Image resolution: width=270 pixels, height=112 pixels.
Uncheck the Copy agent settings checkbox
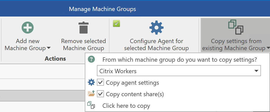point(100,82)
